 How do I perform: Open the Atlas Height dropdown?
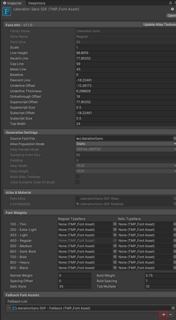pyautogui.click(x=126, y=171)
